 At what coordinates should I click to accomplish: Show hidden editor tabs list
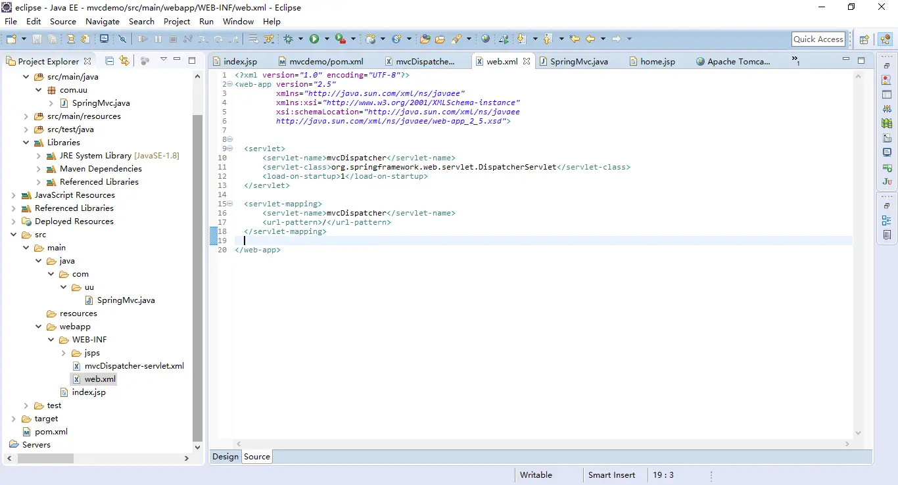pyautogui.click(x=796, y=61)
